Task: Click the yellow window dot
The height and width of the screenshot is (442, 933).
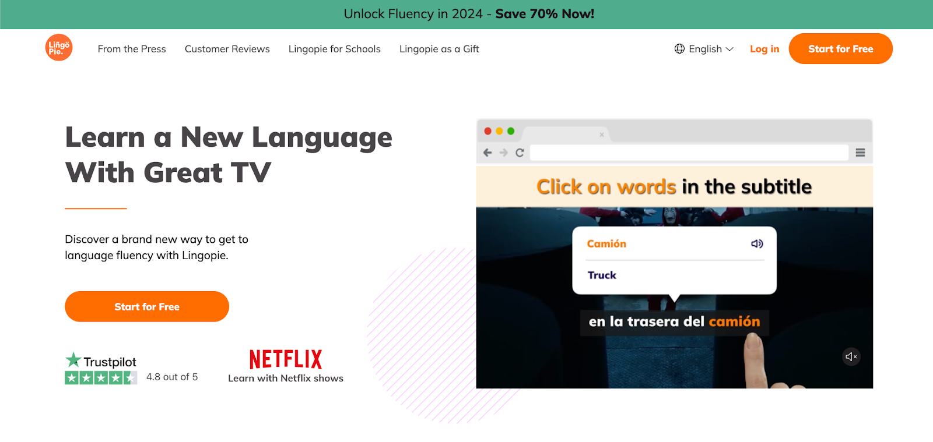Action: tap(499, 131)
